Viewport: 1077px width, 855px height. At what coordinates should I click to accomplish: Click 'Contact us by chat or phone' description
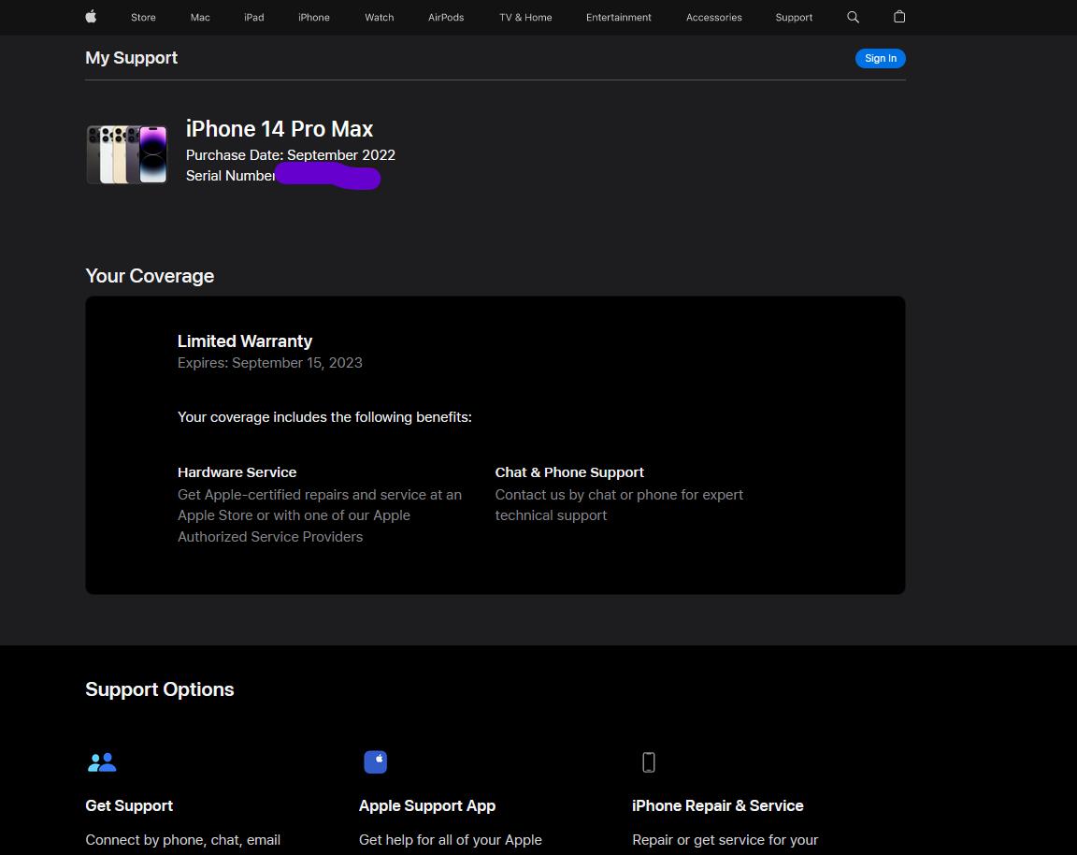click(x=619, y=505)
